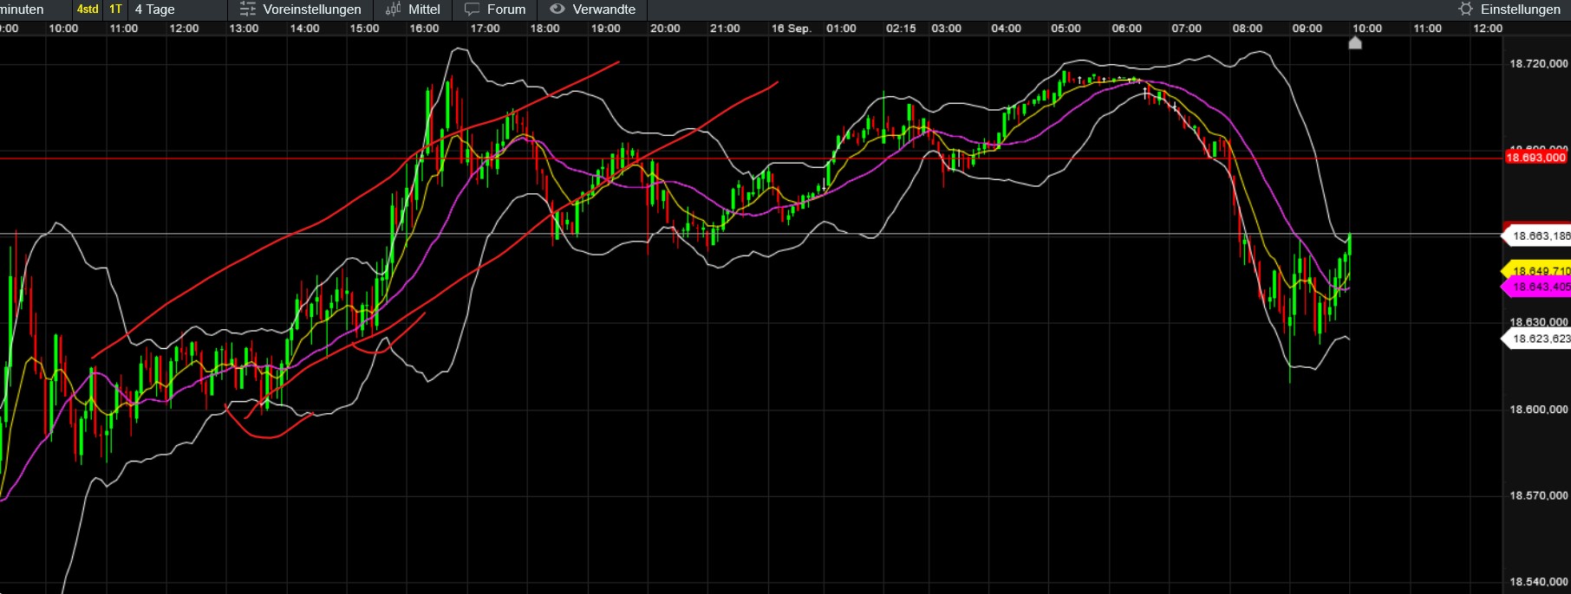
Task: Click the white 18.623,623 band value tag
Action: click(1535, 339)
